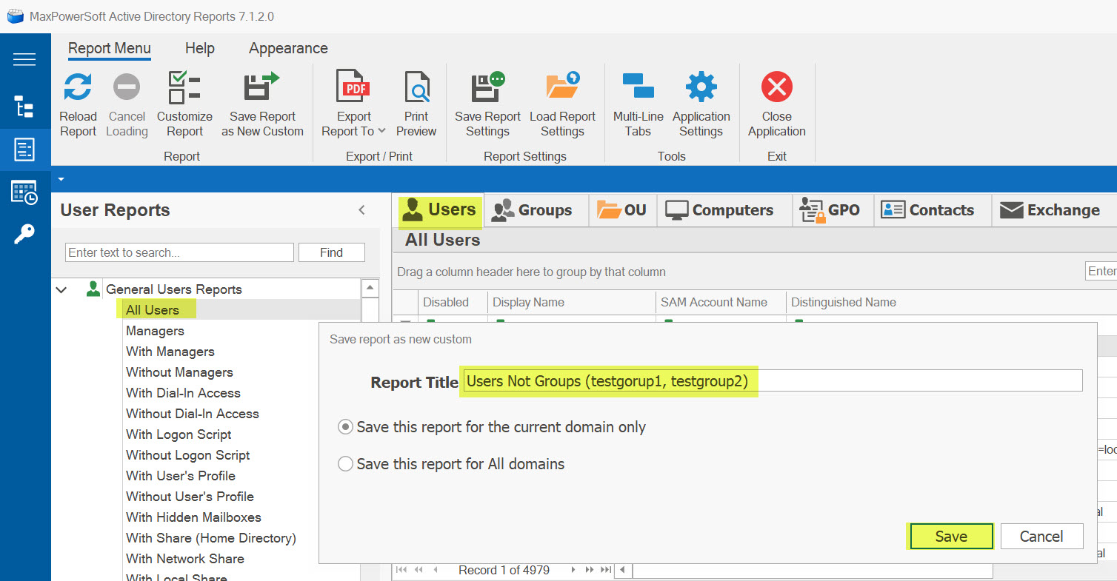
Task: Open Application Settings gear
Action: 701,87
